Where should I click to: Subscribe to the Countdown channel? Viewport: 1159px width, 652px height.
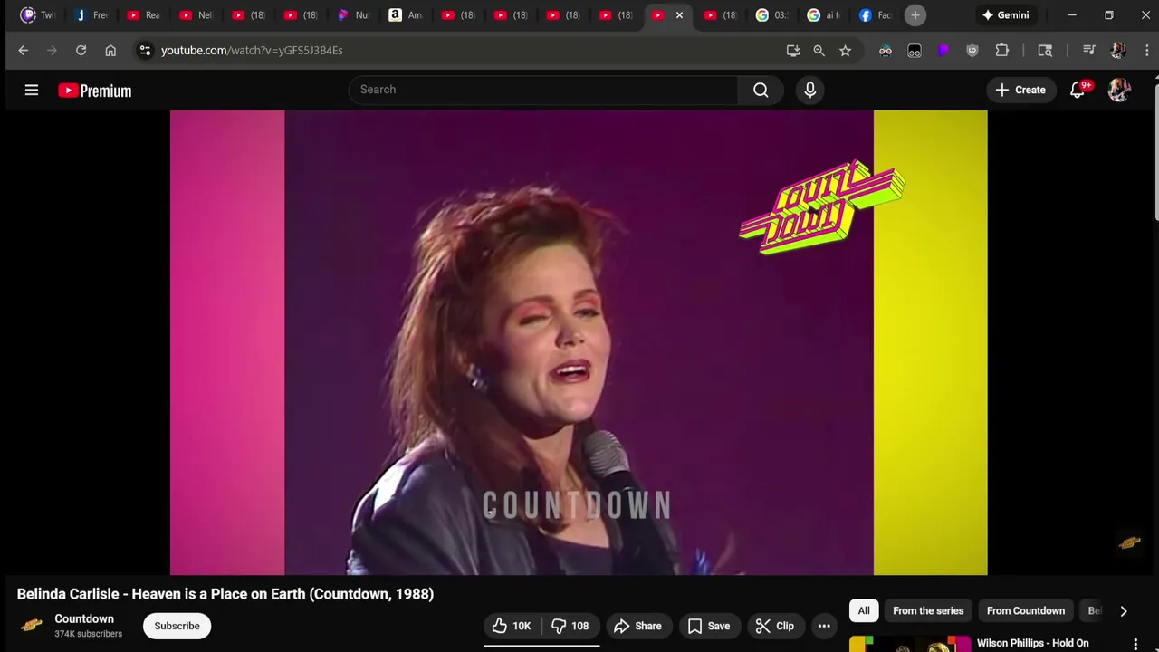pyautogui.click(x=177, y=626)
